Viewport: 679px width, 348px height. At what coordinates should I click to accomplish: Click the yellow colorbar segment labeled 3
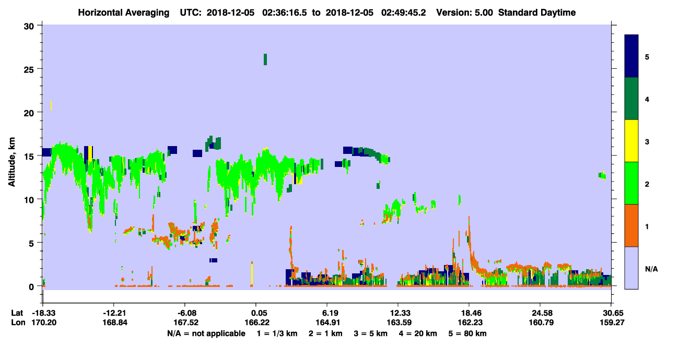click(x=631, y=141)
